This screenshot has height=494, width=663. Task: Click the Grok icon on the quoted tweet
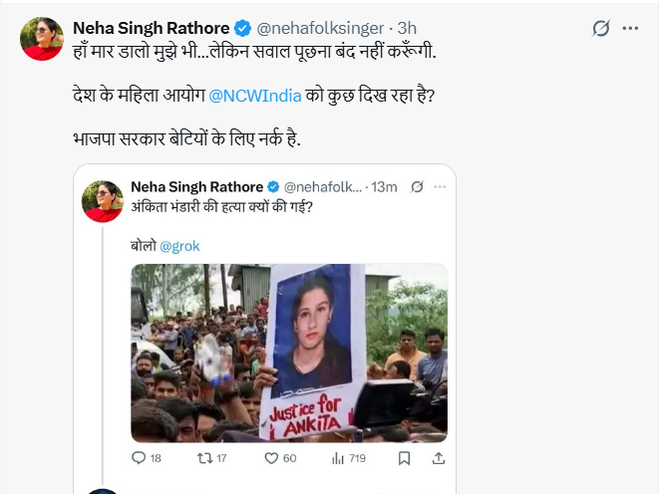[x=417, y=187]
